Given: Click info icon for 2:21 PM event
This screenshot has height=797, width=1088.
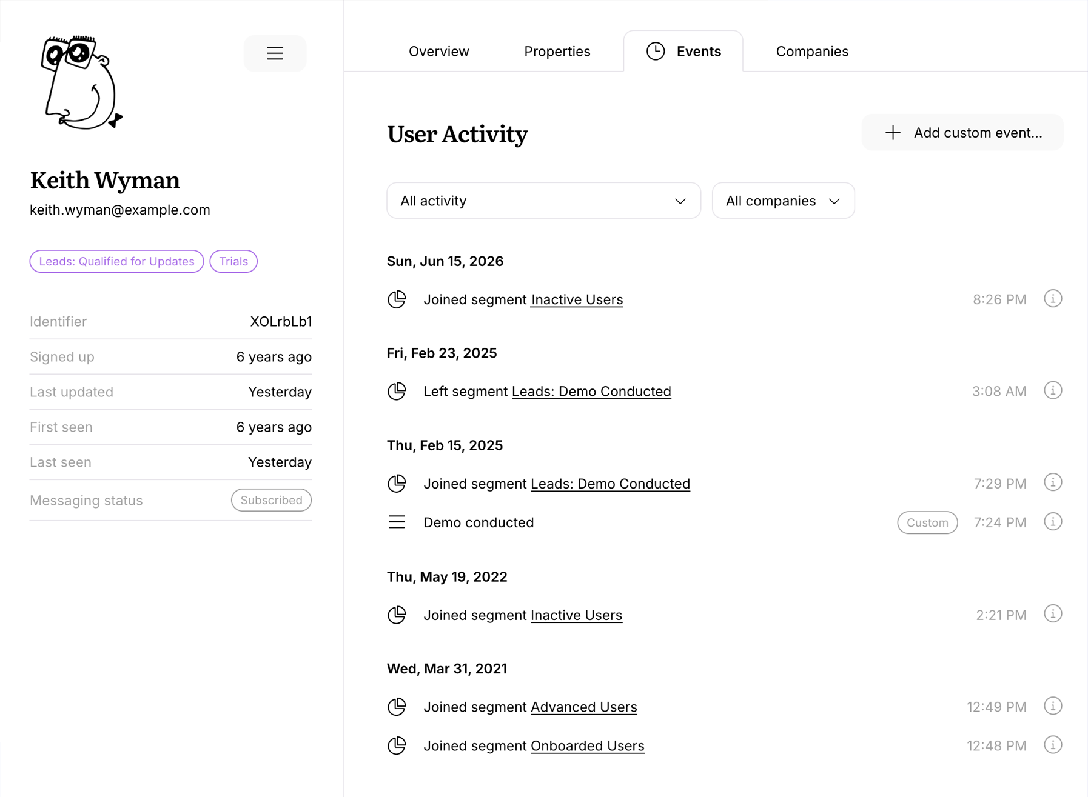Looking at the screenshot, I should [1053, 614].
